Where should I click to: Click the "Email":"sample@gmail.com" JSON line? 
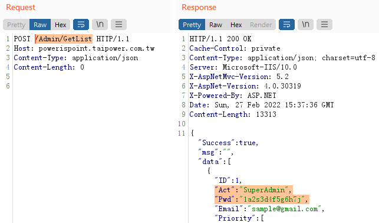(269, 209)
